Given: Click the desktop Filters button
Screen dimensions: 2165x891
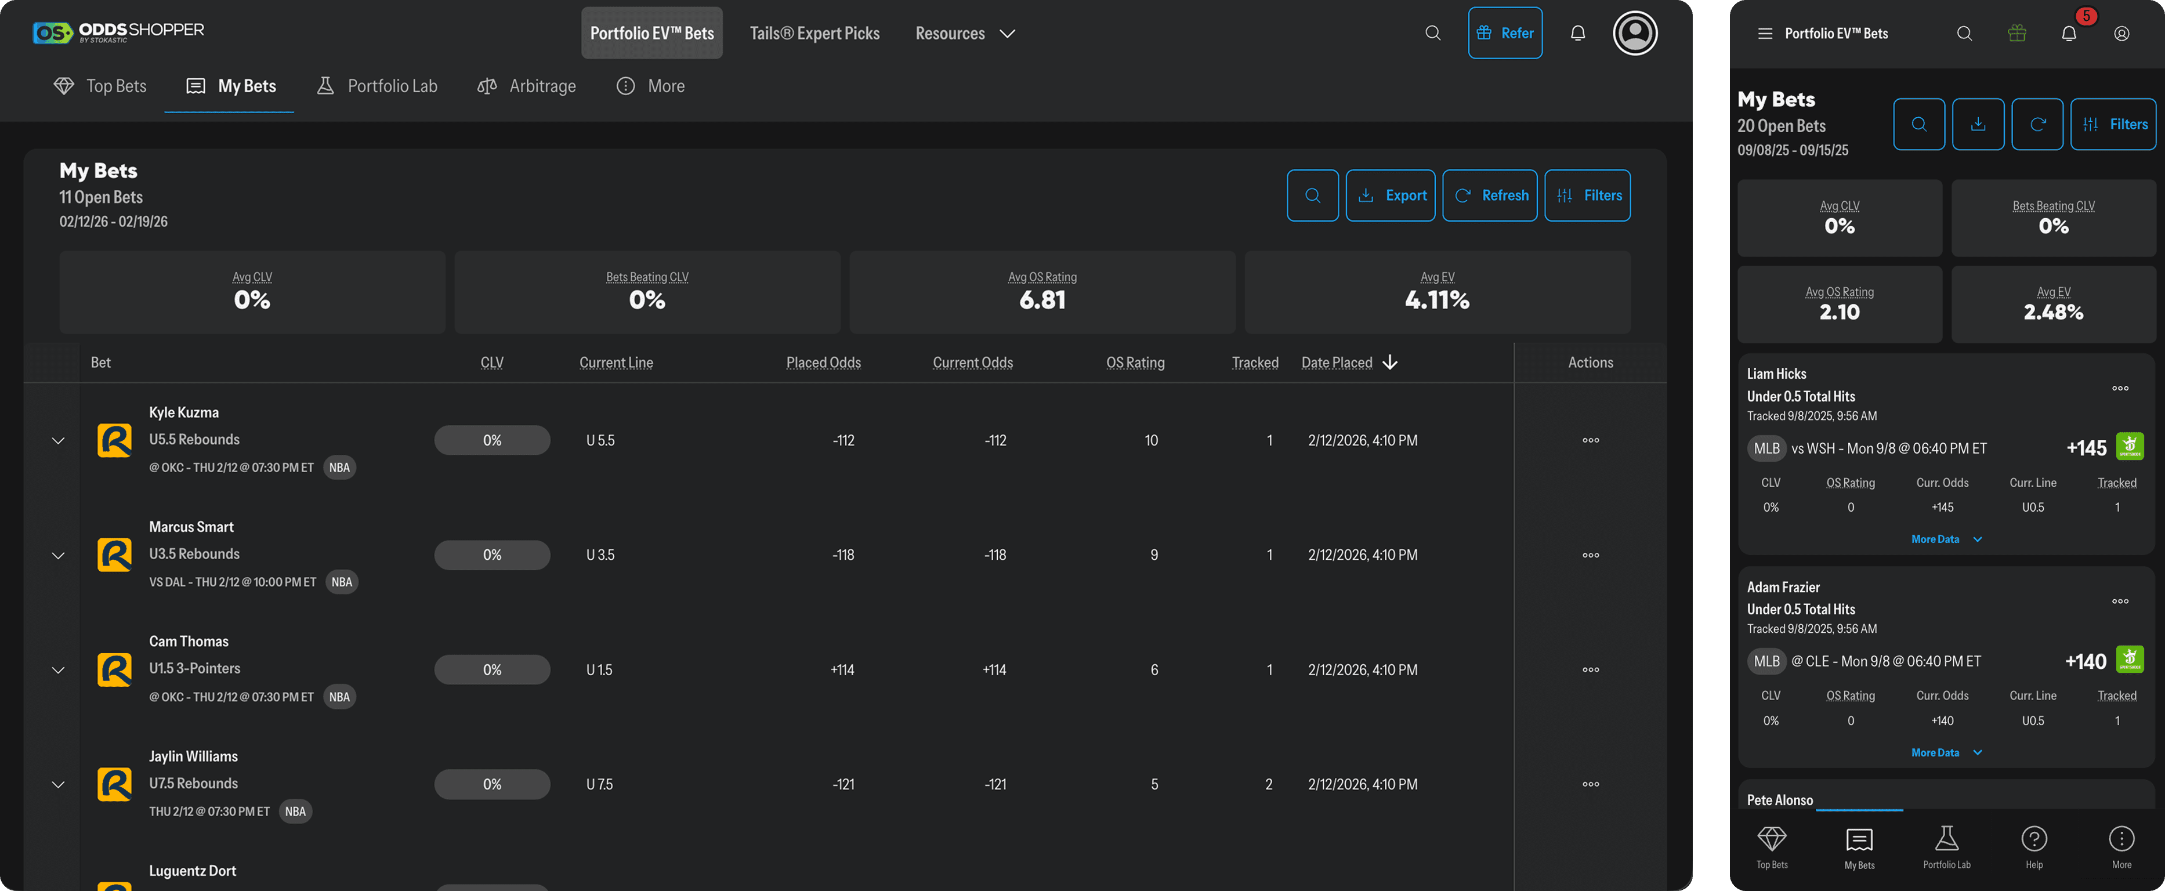Looking at the screenshot, I should [x=1587, y=195].
